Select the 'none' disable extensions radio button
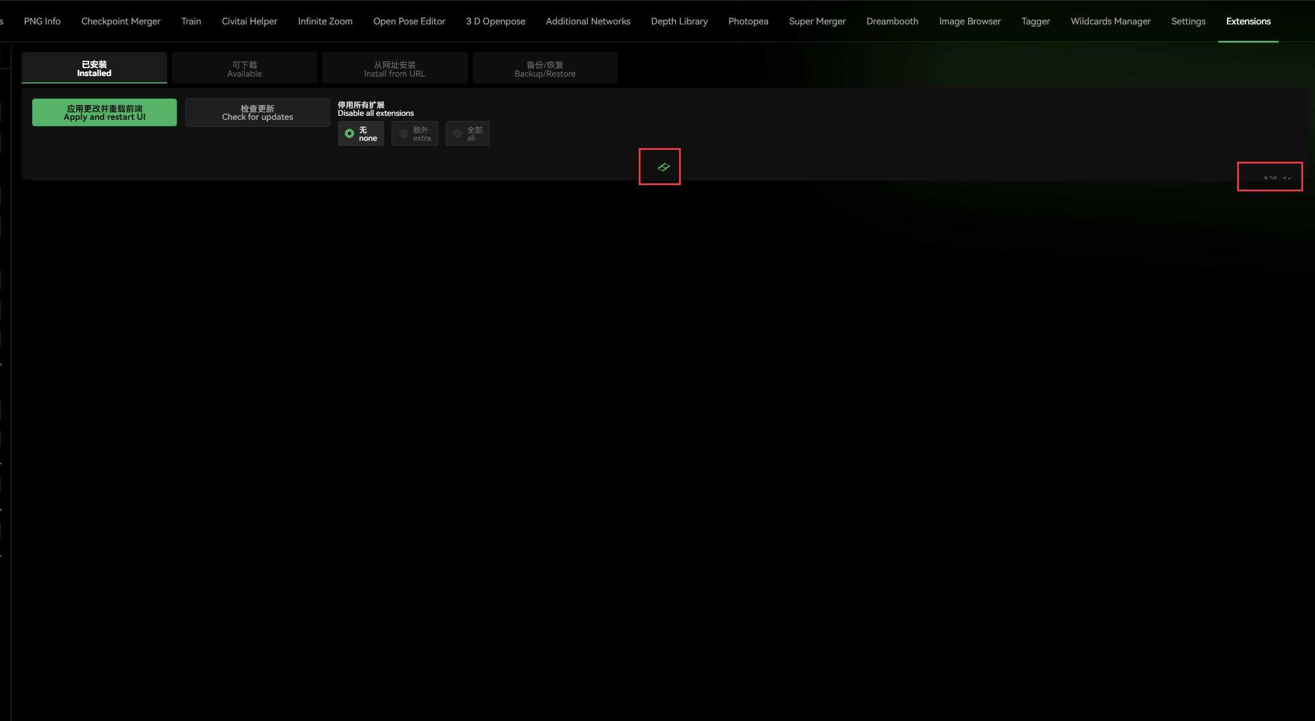The height and width of the screenshot is (721, 1315). tap(361, 133)
